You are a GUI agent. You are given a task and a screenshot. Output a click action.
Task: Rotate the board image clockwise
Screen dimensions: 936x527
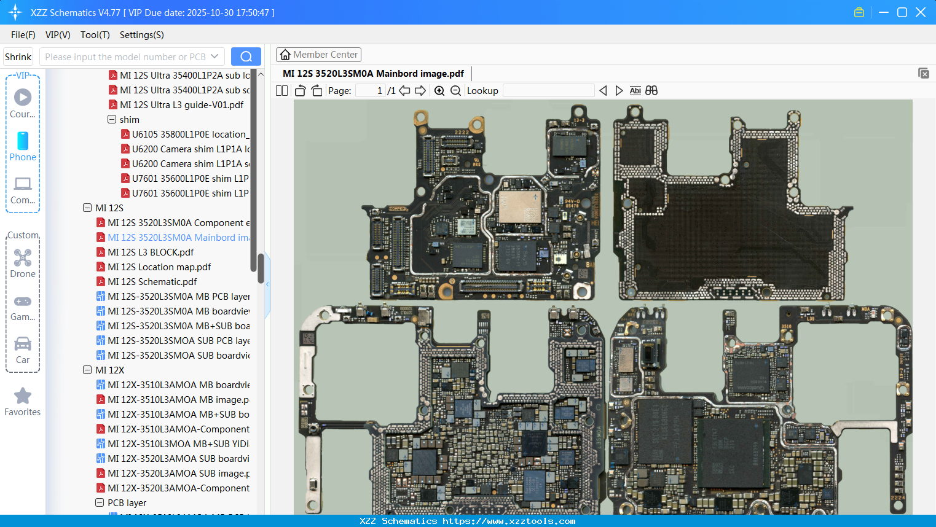(x=317, y=90)
